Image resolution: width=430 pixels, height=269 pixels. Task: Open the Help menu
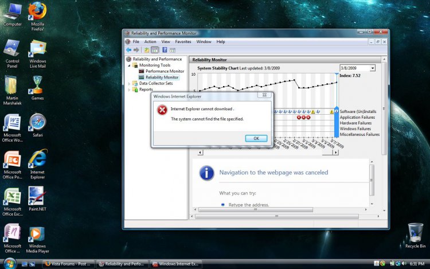pyautogui.click(x=221, y=42)
